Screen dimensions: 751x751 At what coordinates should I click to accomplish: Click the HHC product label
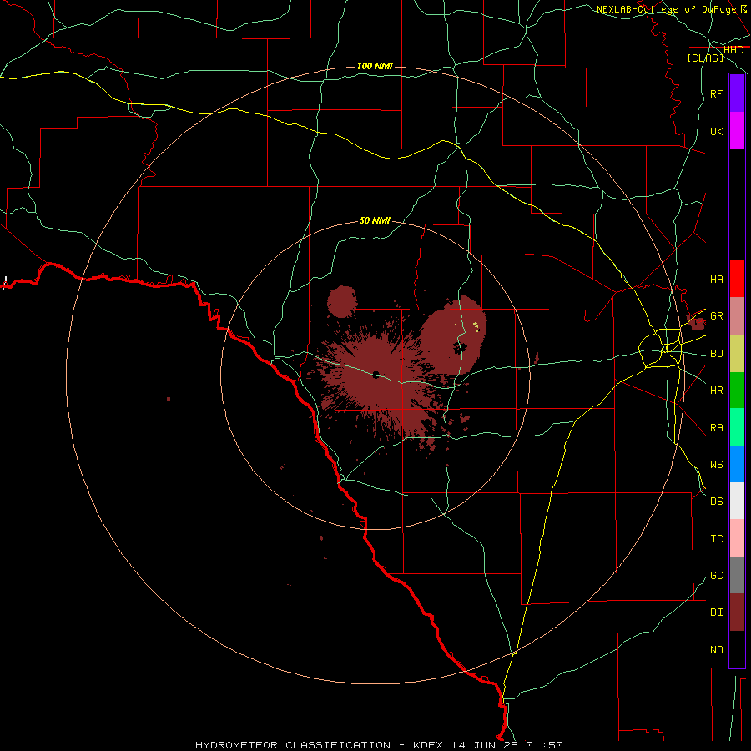point(733,50)
